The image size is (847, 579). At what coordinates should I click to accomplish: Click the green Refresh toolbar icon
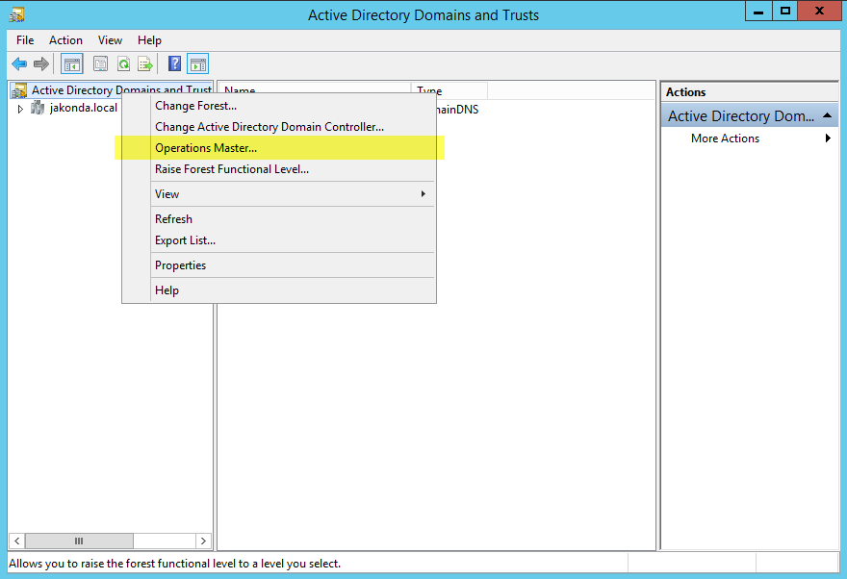[x=123, y=64]
